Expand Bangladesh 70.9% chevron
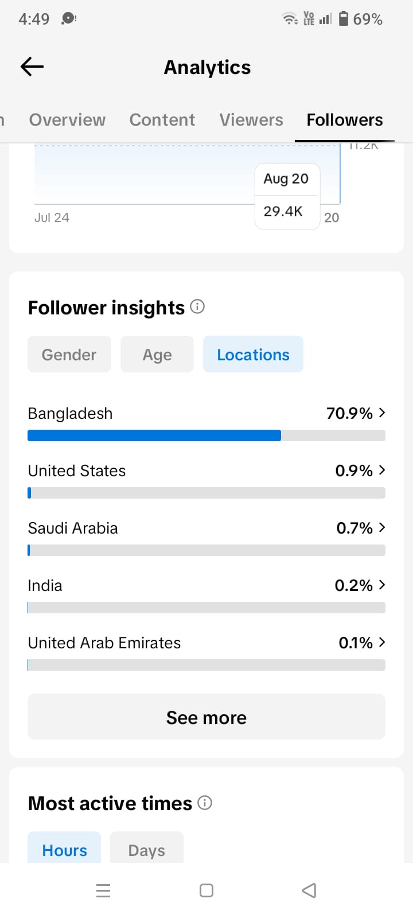 pyautogui.click(x=382, y=413)
